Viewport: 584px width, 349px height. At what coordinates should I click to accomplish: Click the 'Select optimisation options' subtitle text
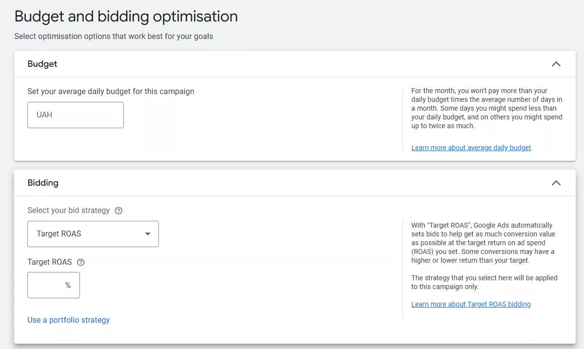(x=114, y=36)
